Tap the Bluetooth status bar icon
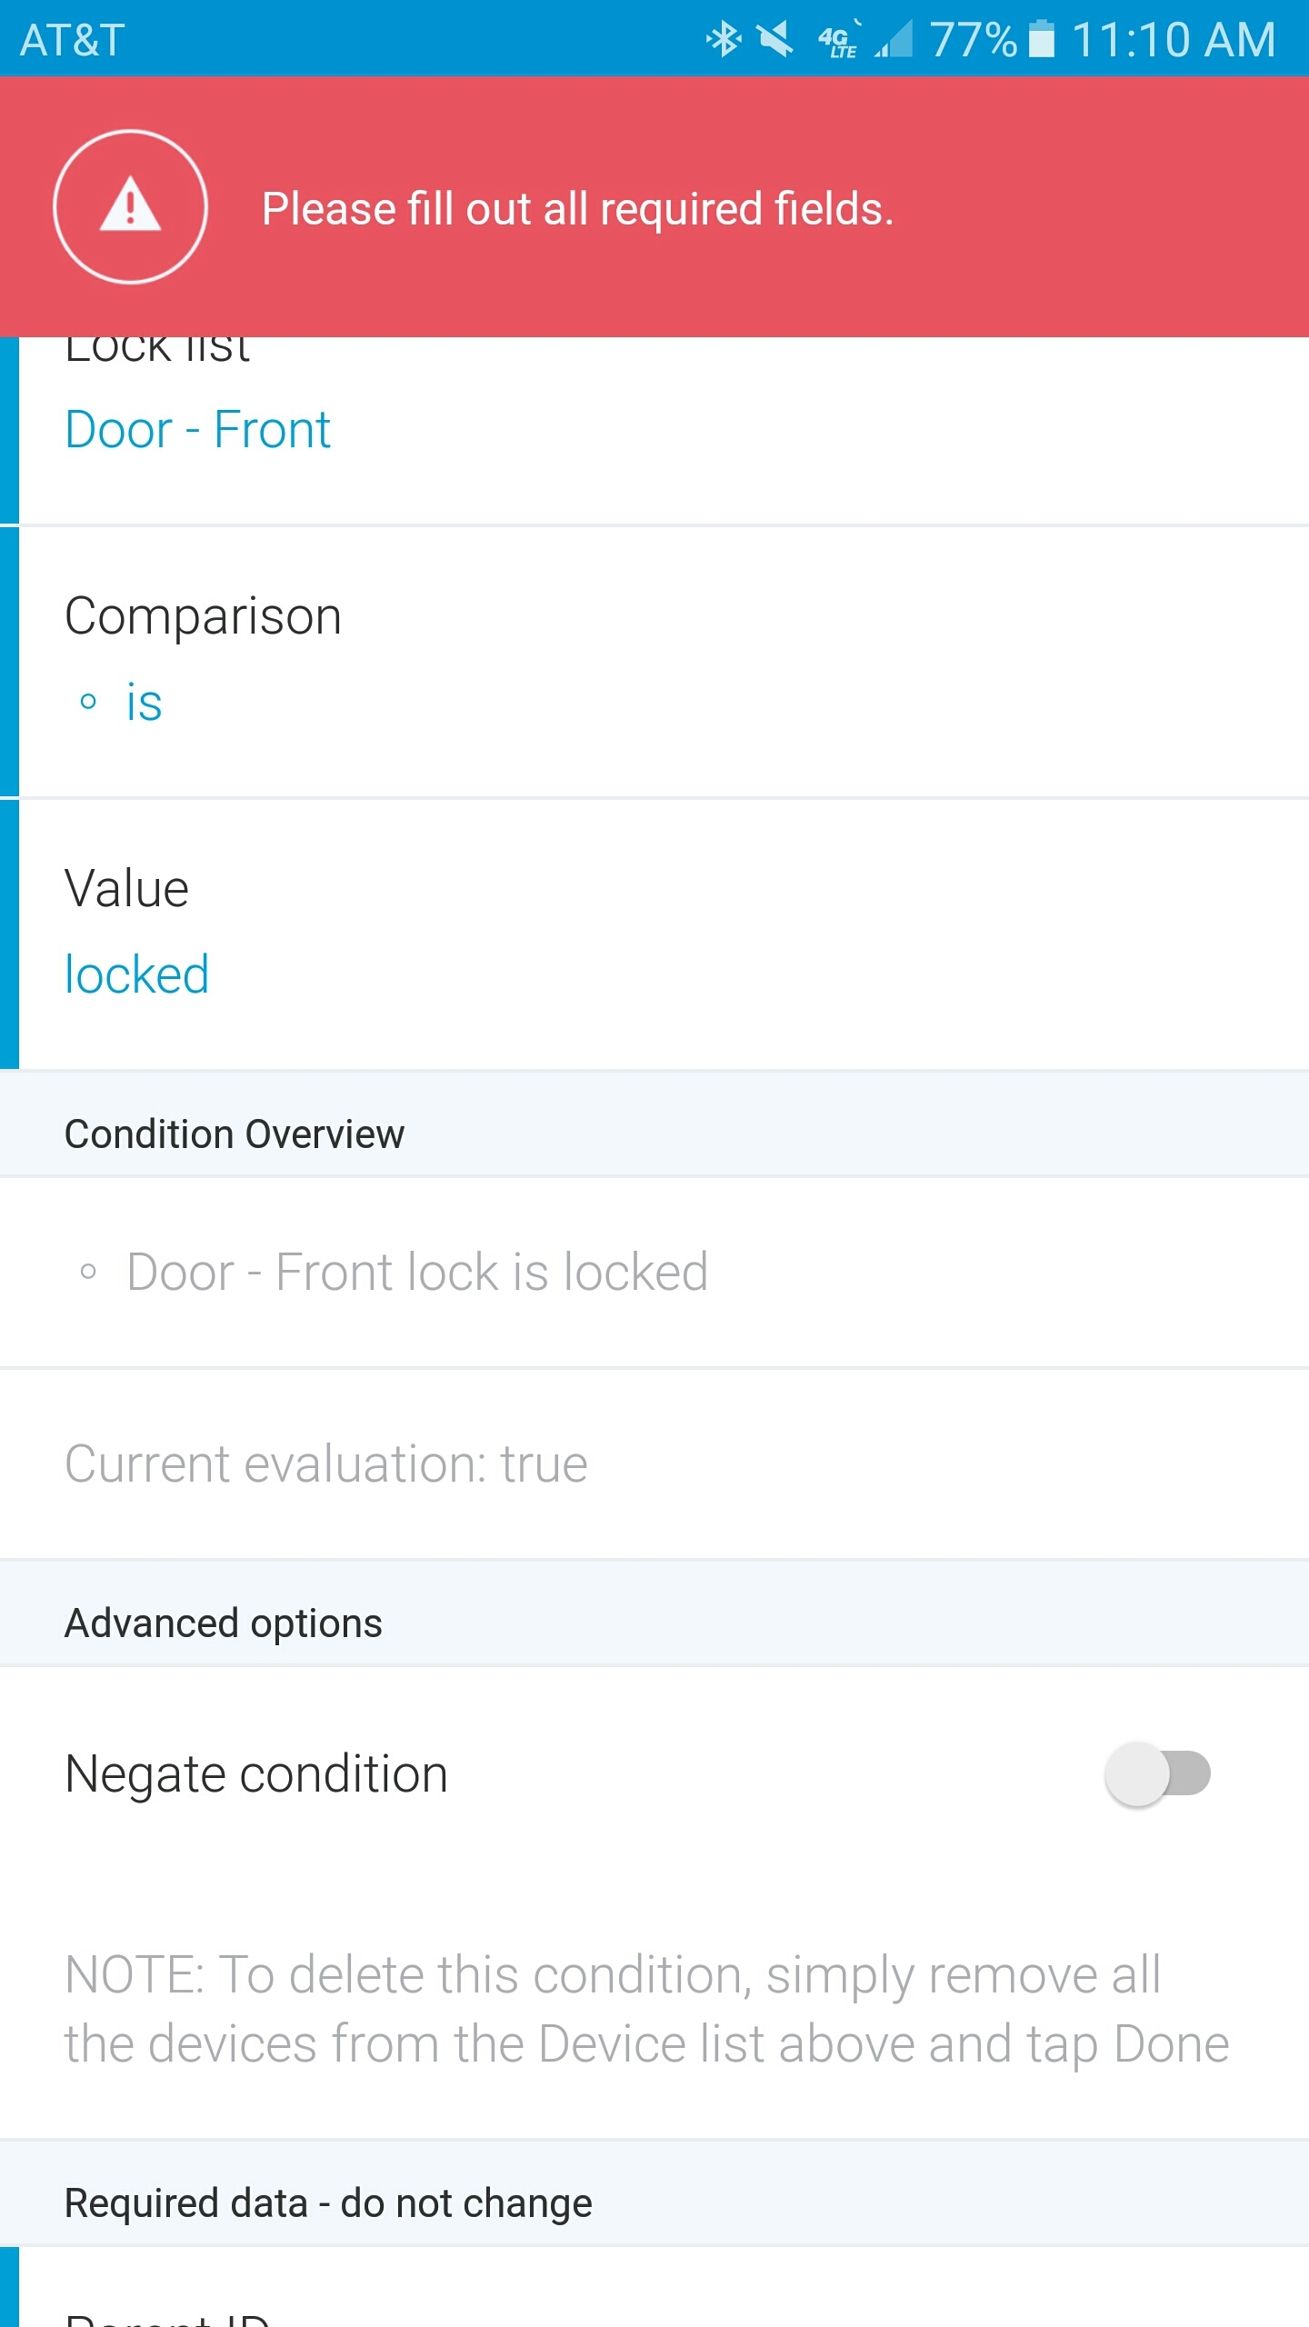Viewport: 1309px width, 2327px height. (724, 39)
